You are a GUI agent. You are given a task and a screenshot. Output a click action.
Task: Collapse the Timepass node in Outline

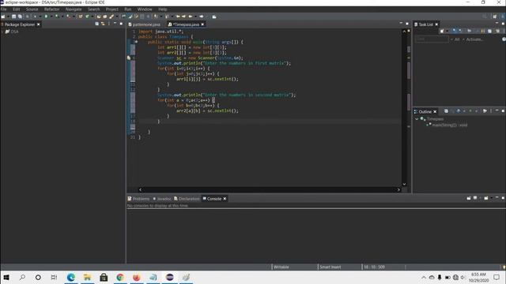[417, 119]
